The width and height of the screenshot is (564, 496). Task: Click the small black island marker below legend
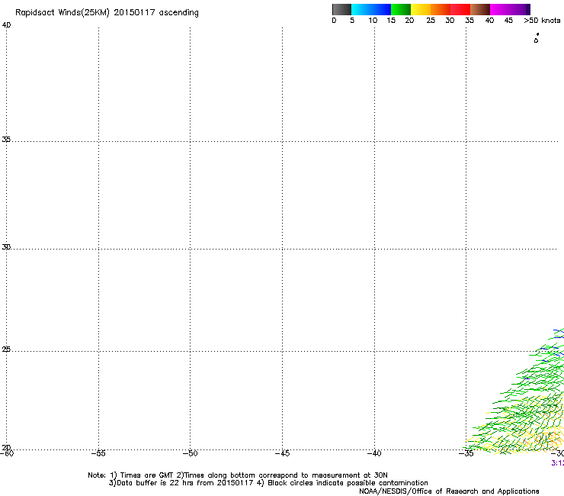[x=537, y=38]
